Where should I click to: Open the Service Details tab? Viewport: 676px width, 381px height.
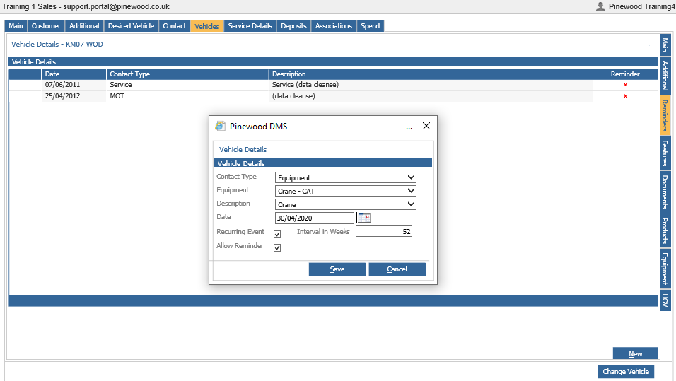(250, 26)
